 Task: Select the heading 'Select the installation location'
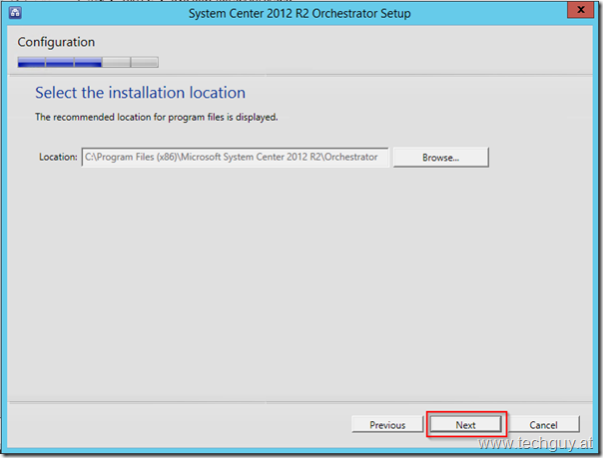[x=140, y=93]
